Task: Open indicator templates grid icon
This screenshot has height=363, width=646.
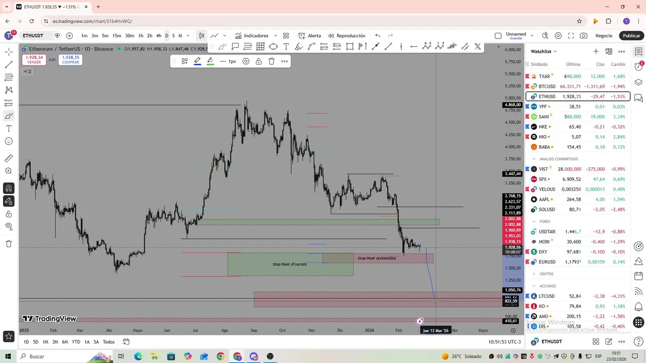Action: (x=286, y=36)
